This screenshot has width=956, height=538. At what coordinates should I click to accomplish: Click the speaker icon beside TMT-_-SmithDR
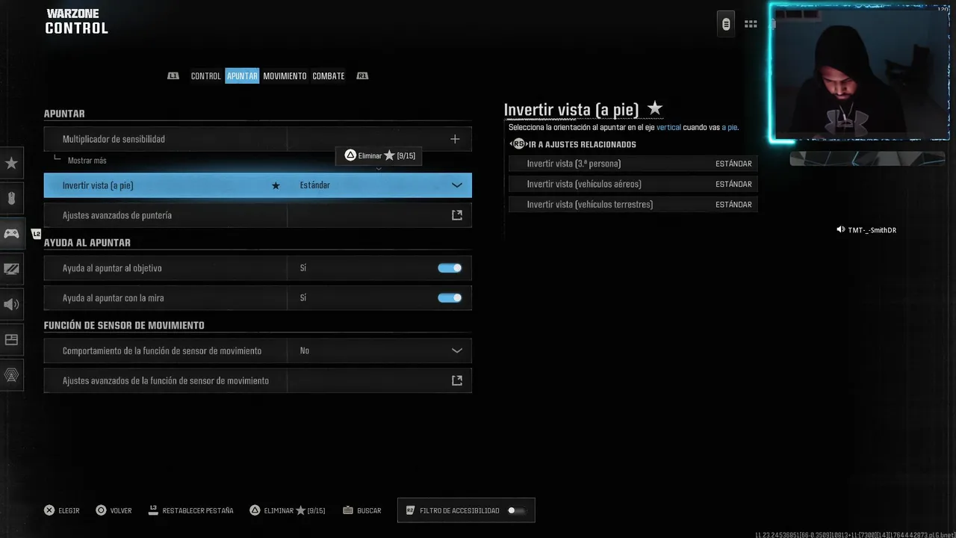tap(841, 230)
